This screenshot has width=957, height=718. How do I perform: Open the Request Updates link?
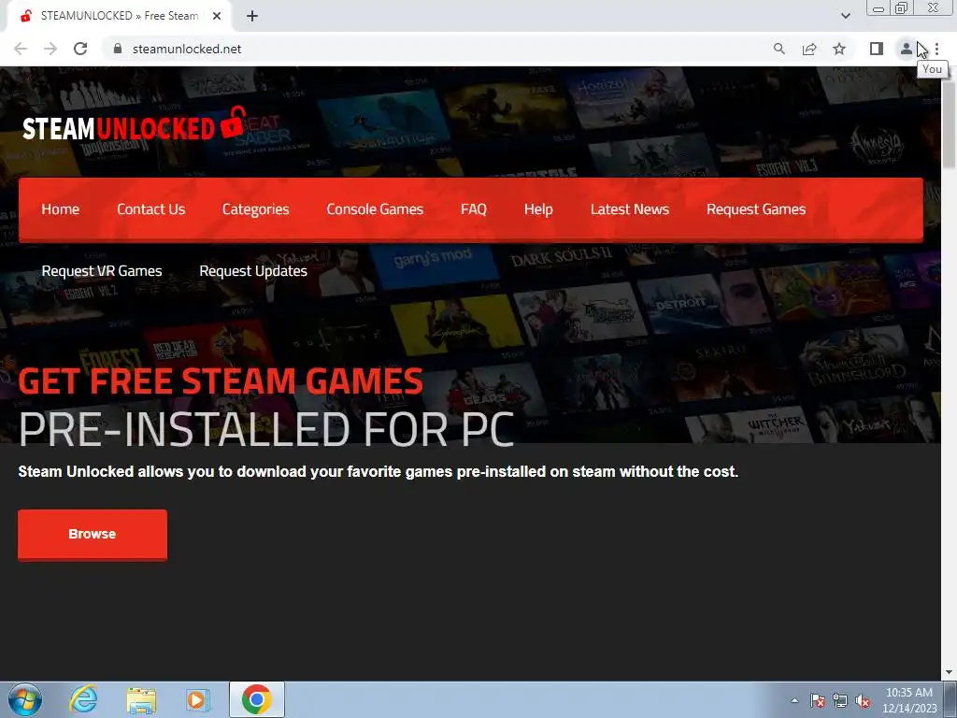253,271
